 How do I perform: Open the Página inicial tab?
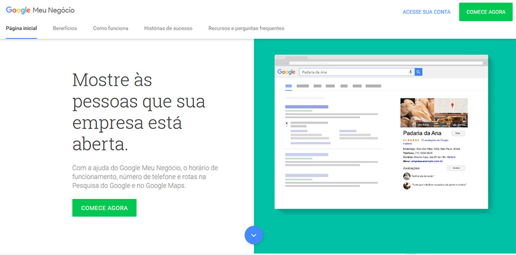21,28
